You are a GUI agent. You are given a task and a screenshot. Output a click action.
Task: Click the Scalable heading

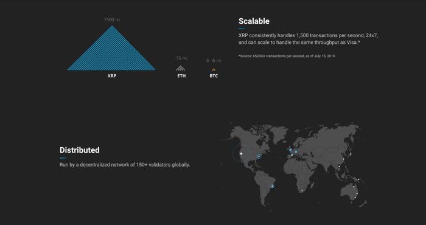click(x=254, y=21)
